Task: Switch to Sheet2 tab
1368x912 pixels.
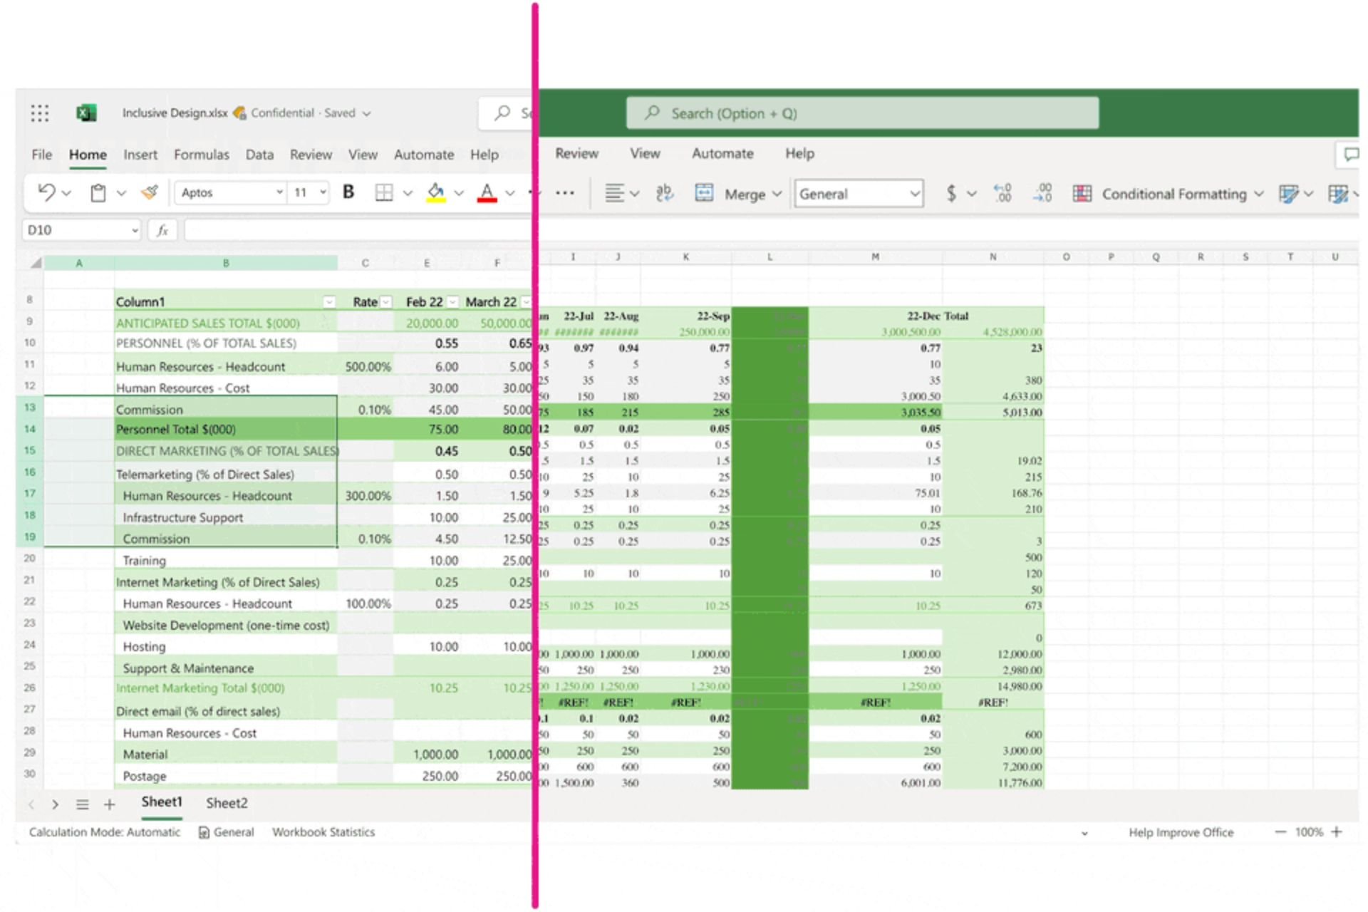Action: [227, 803]
